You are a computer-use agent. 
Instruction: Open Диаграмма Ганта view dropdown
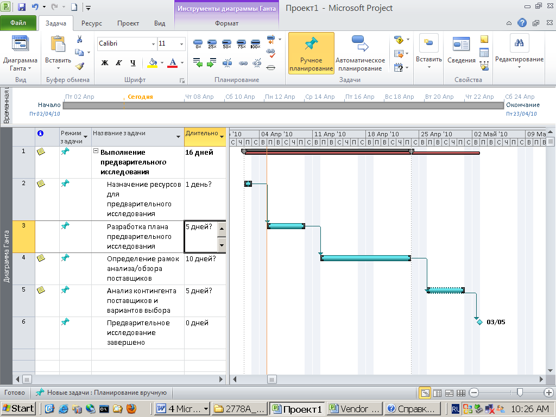pos(20,53)
